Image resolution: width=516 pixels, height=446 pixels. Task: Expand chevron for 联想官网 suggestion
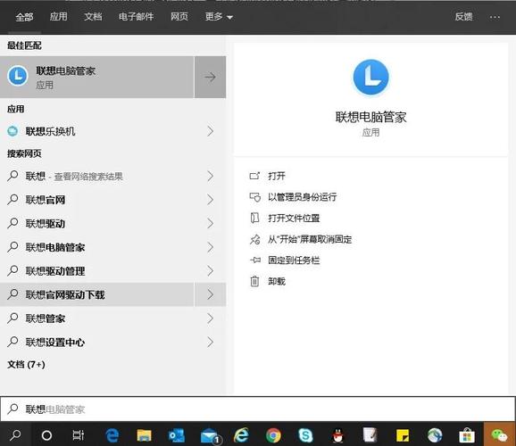pos(211,200)
